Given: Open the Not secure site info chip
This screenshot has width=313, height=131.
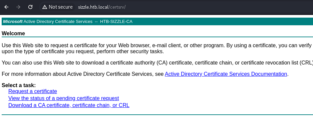Looking at the screenshot, I should [57, 7].
